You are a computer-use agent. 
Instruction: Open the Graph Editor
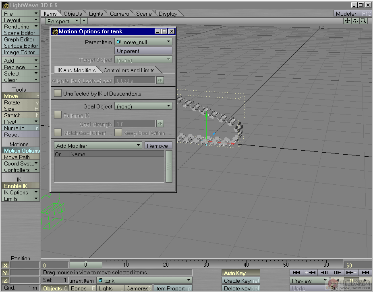pyautogui.click(x=21, y=39)
